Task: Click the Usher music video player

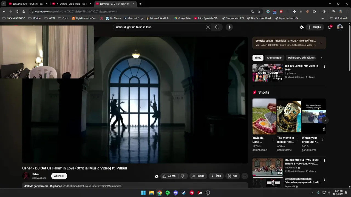Action: (x=135, y=100)
